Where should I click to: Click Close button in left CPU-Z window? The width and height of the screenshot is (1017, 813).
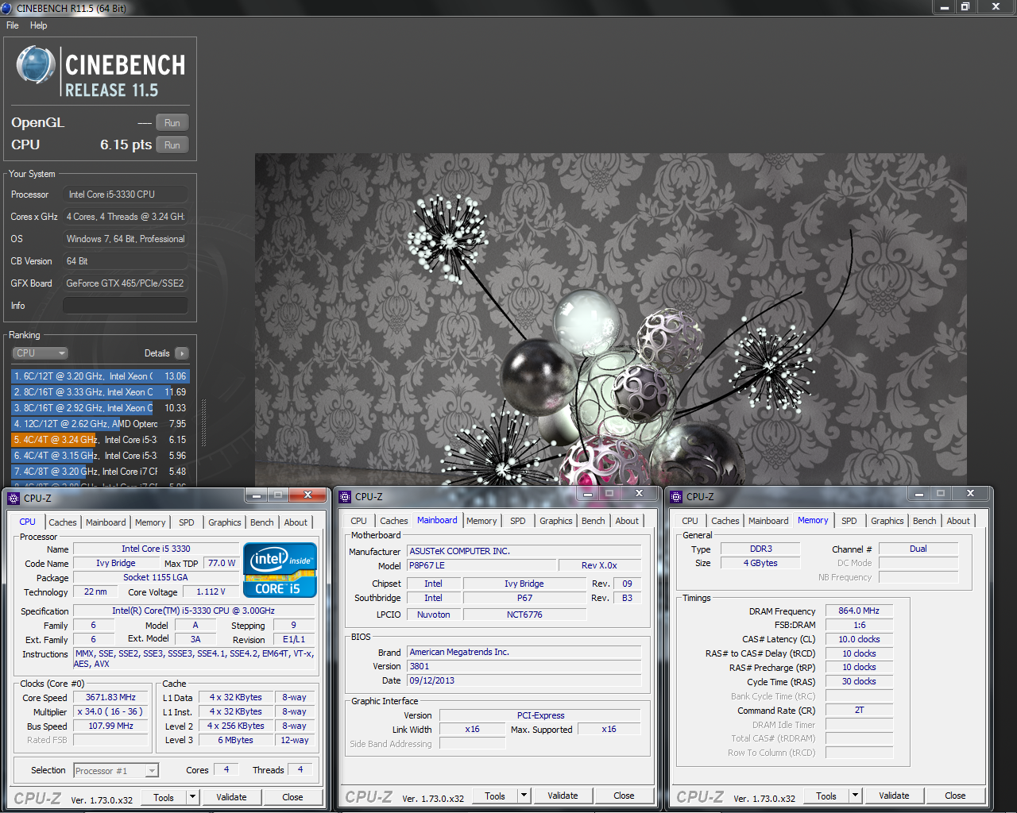[x=292, y=798]
